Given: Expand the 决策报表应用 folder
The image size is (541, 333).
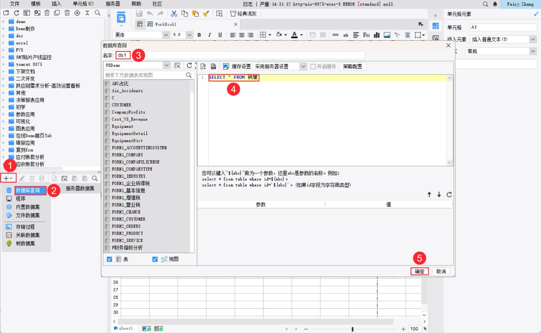Looking at the screenshot, I should click(3, 100).
